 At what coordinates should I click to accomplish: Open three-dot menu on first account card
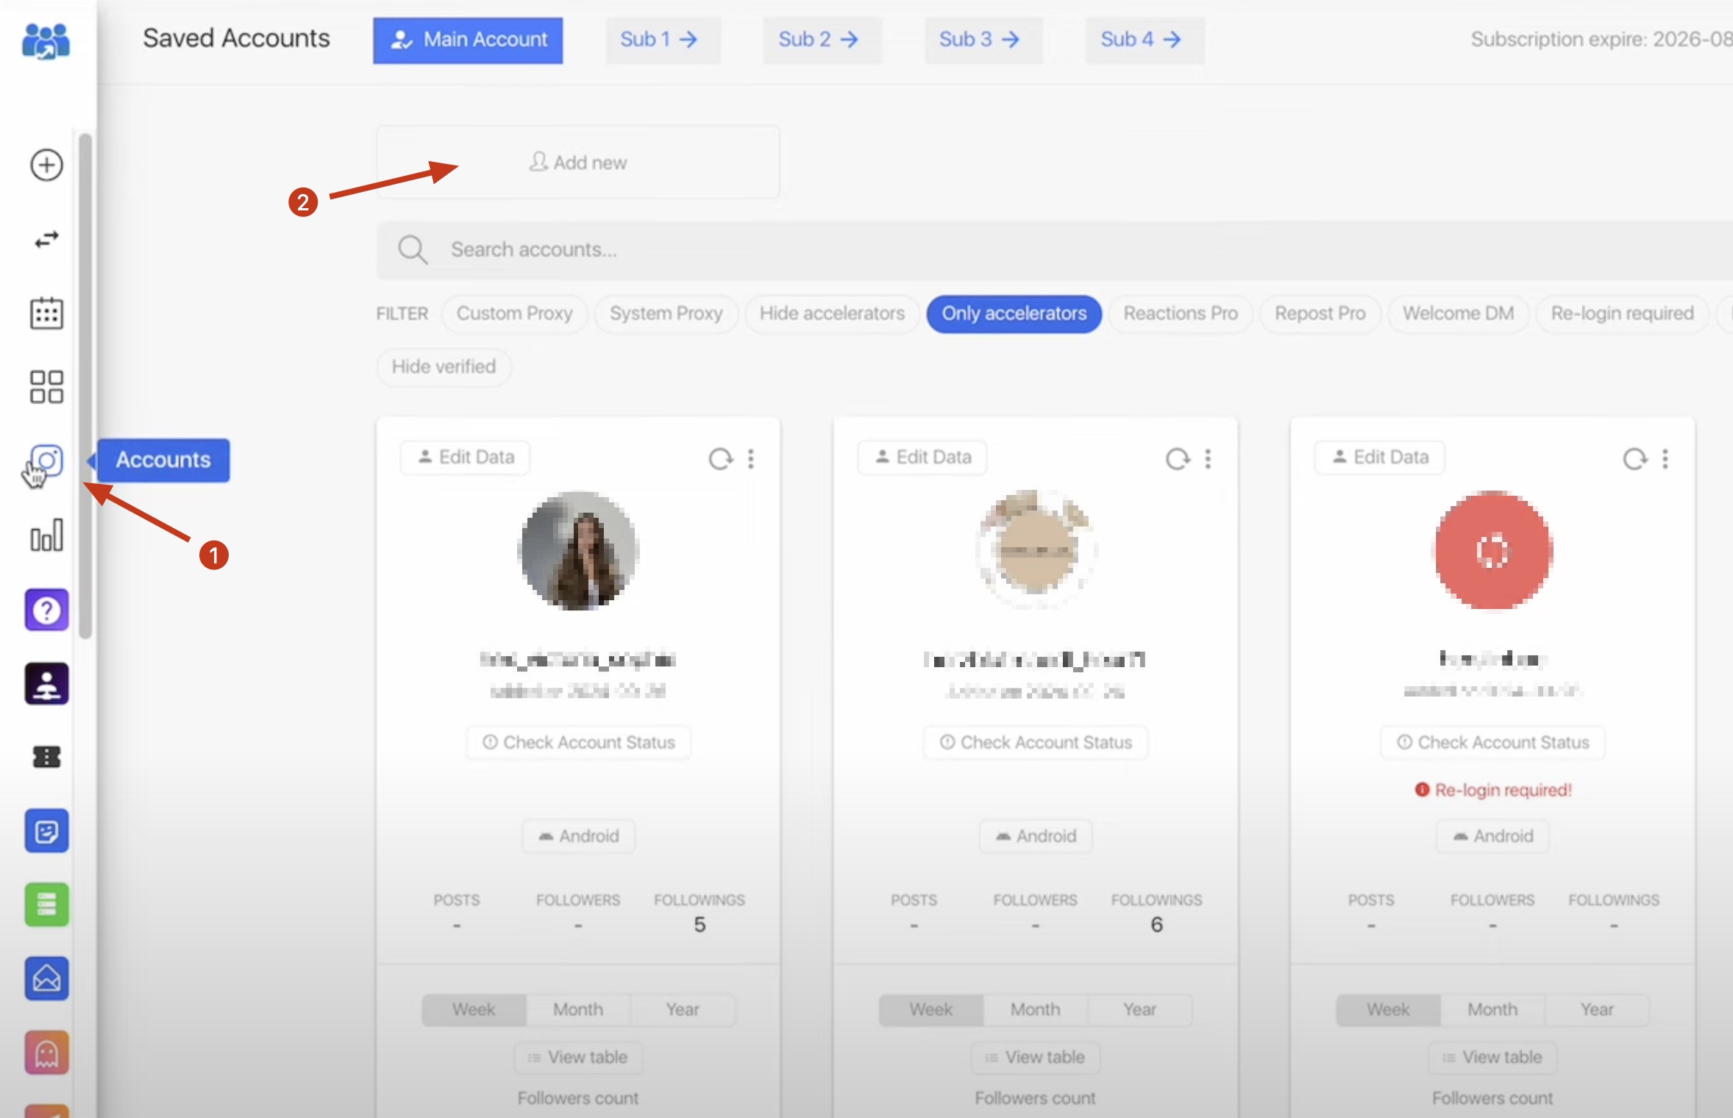tap(751, 459)
